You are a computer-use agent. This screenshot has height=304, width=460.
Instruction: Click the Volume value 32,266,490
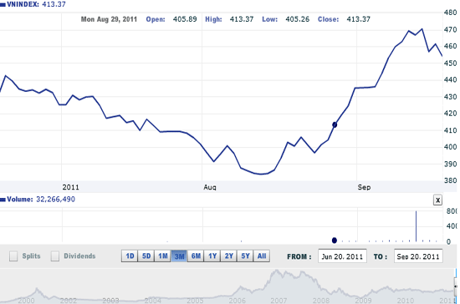[x=55, y=199]
